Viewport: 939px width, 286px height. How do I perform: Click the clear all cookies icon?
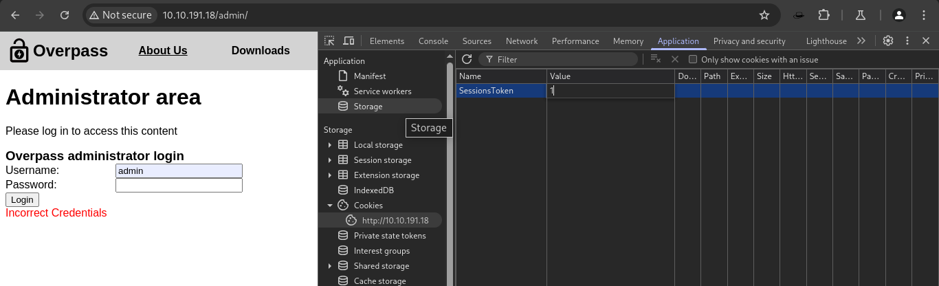click(656, 60)
